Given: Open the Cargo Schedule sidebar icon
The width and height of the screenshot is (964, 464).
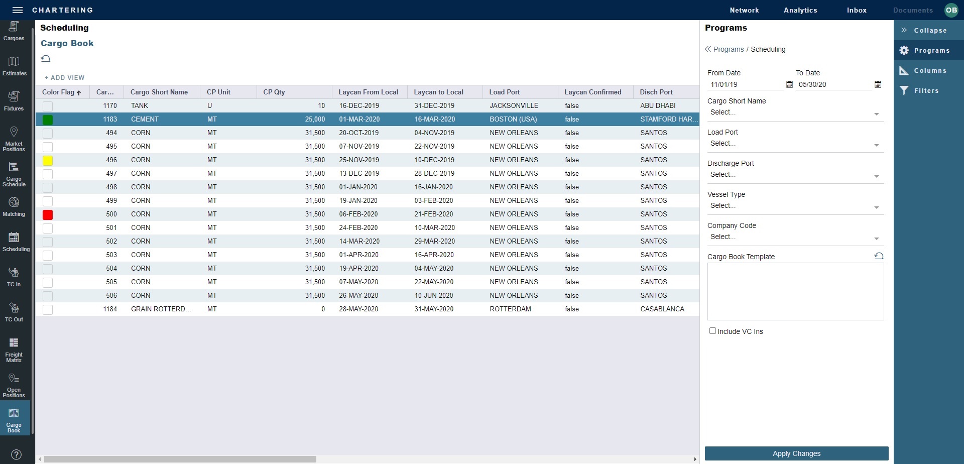Looking at the screenshot, I should coord(14,174).
